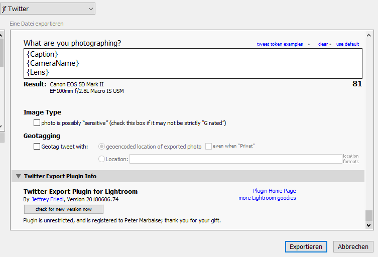Click the settings panel scrollbar thumb
Screen dimensions: 378x257
click(369, 216)
